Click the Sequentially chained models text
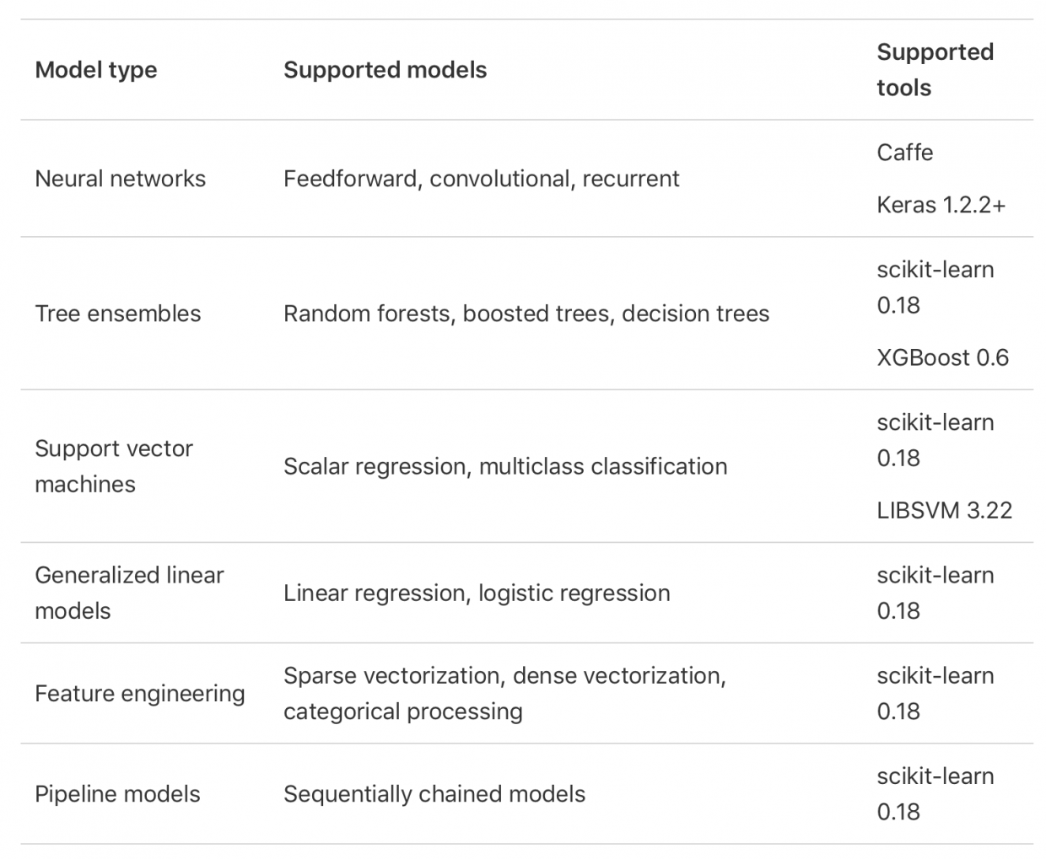1046x859 pixels. tap(434, 794)
